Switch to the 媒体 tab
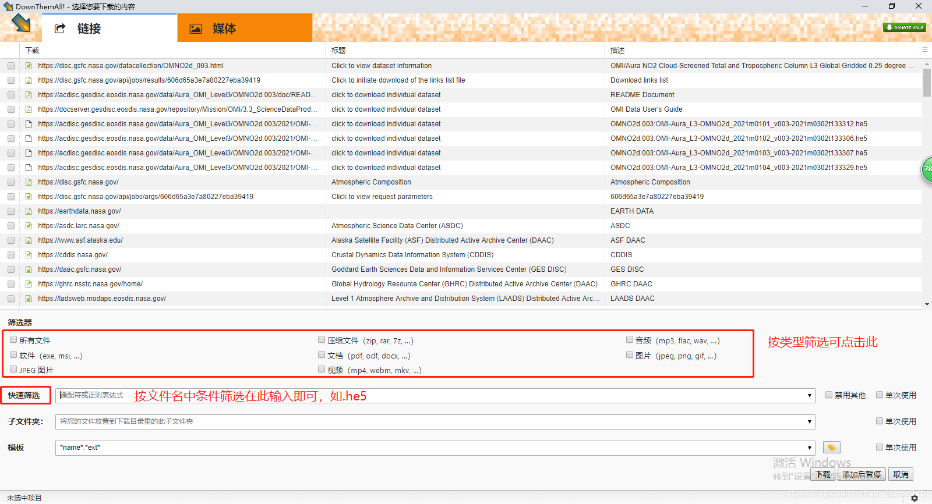The image size is (932, 504). [245, 28]
